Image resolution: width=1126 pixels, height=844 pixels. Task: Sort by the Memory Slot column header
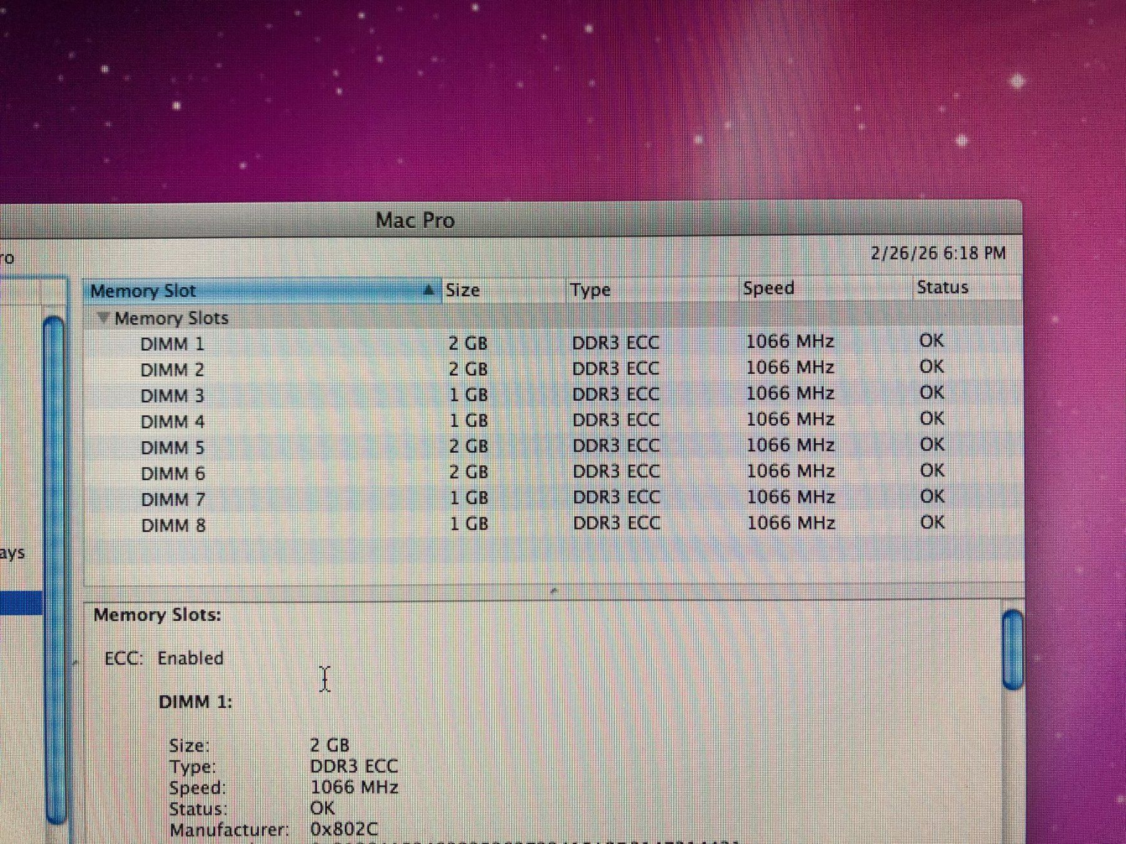coord(261,291)
